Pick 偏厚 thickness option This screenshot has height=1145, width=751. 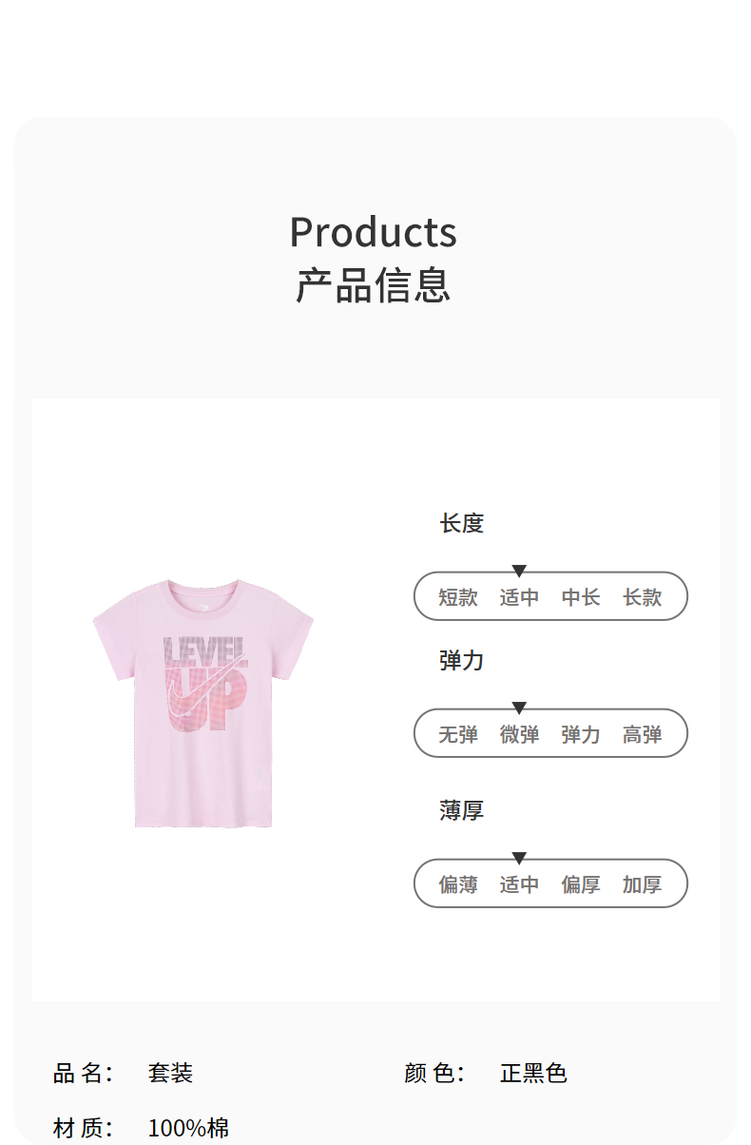(581, 884)
